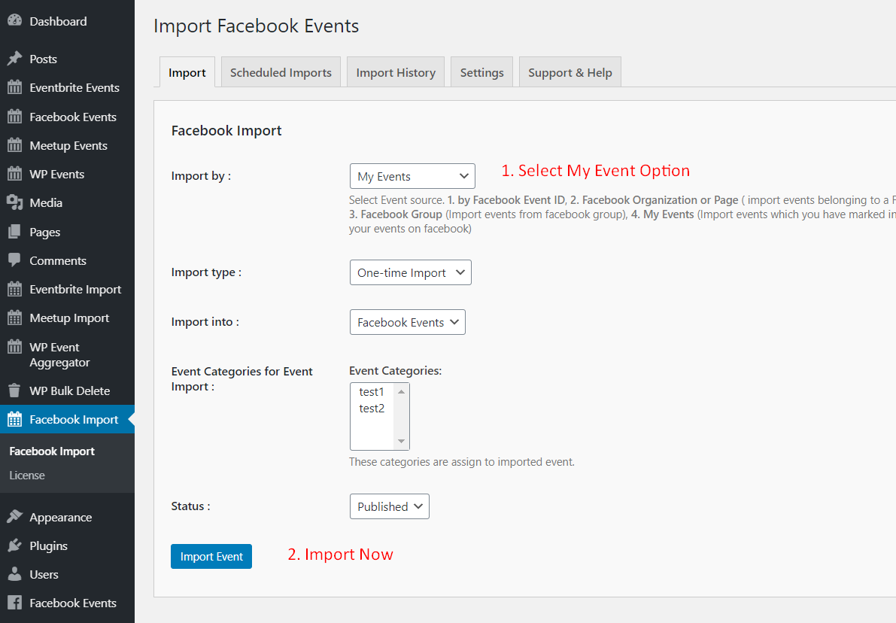Click the Posts pushpin icon
896x623 pixels.
[x=14, y=59]
